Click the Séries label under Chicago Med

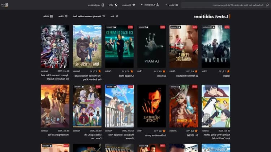coord(108,71)
